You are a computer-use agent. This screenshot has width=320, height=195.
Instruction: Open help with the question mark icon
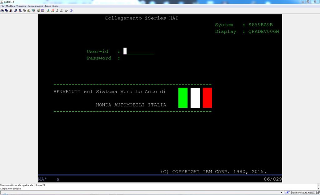(x=71, y=11)
